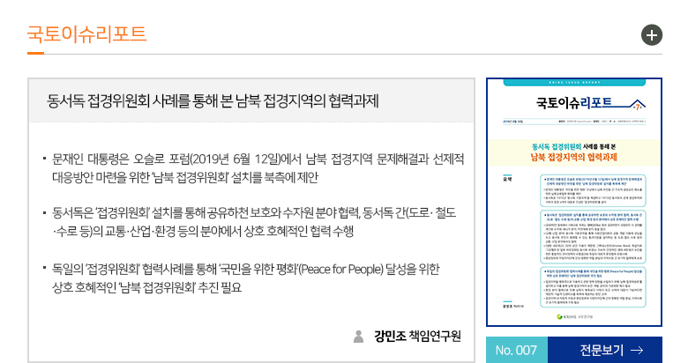Click the line ·수로 등)의 교통·산업·환경 등의 분야에서
Screen dimensions: 688x363
pyautogui.click(x=203, y=232)
